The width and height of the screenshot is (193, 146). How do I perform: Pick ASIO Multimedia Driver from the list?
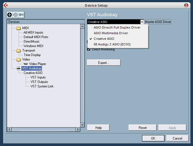coord(111,33)
